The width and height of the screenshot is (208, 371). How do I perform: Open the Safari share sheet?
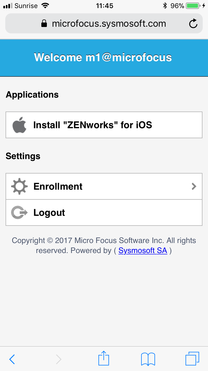tap(104, 358)
